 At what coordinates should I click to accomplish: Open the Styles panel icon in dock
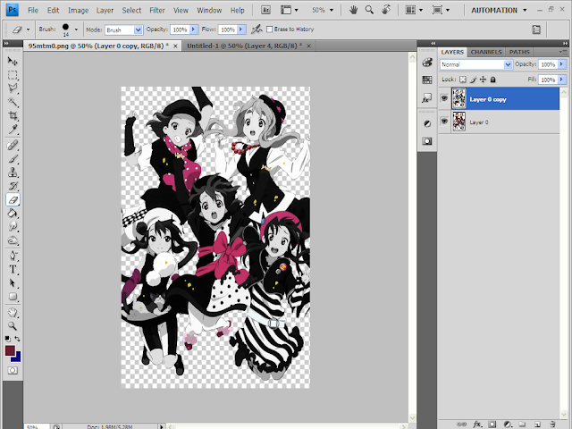coord(427,97)
